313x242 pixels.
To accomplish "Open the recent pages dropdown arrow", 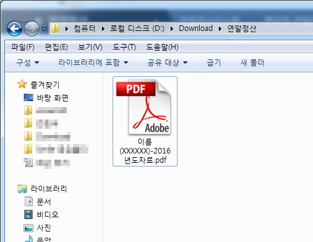I will (x=44, y=29).
